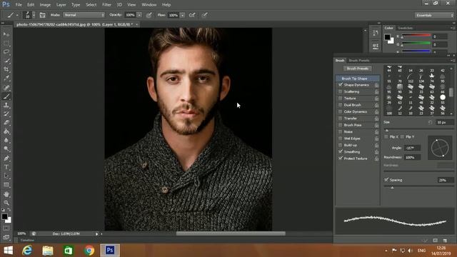Toggle pressure for opacity icon
Viewport: 457px width, 257px height.
pos(149,15)
